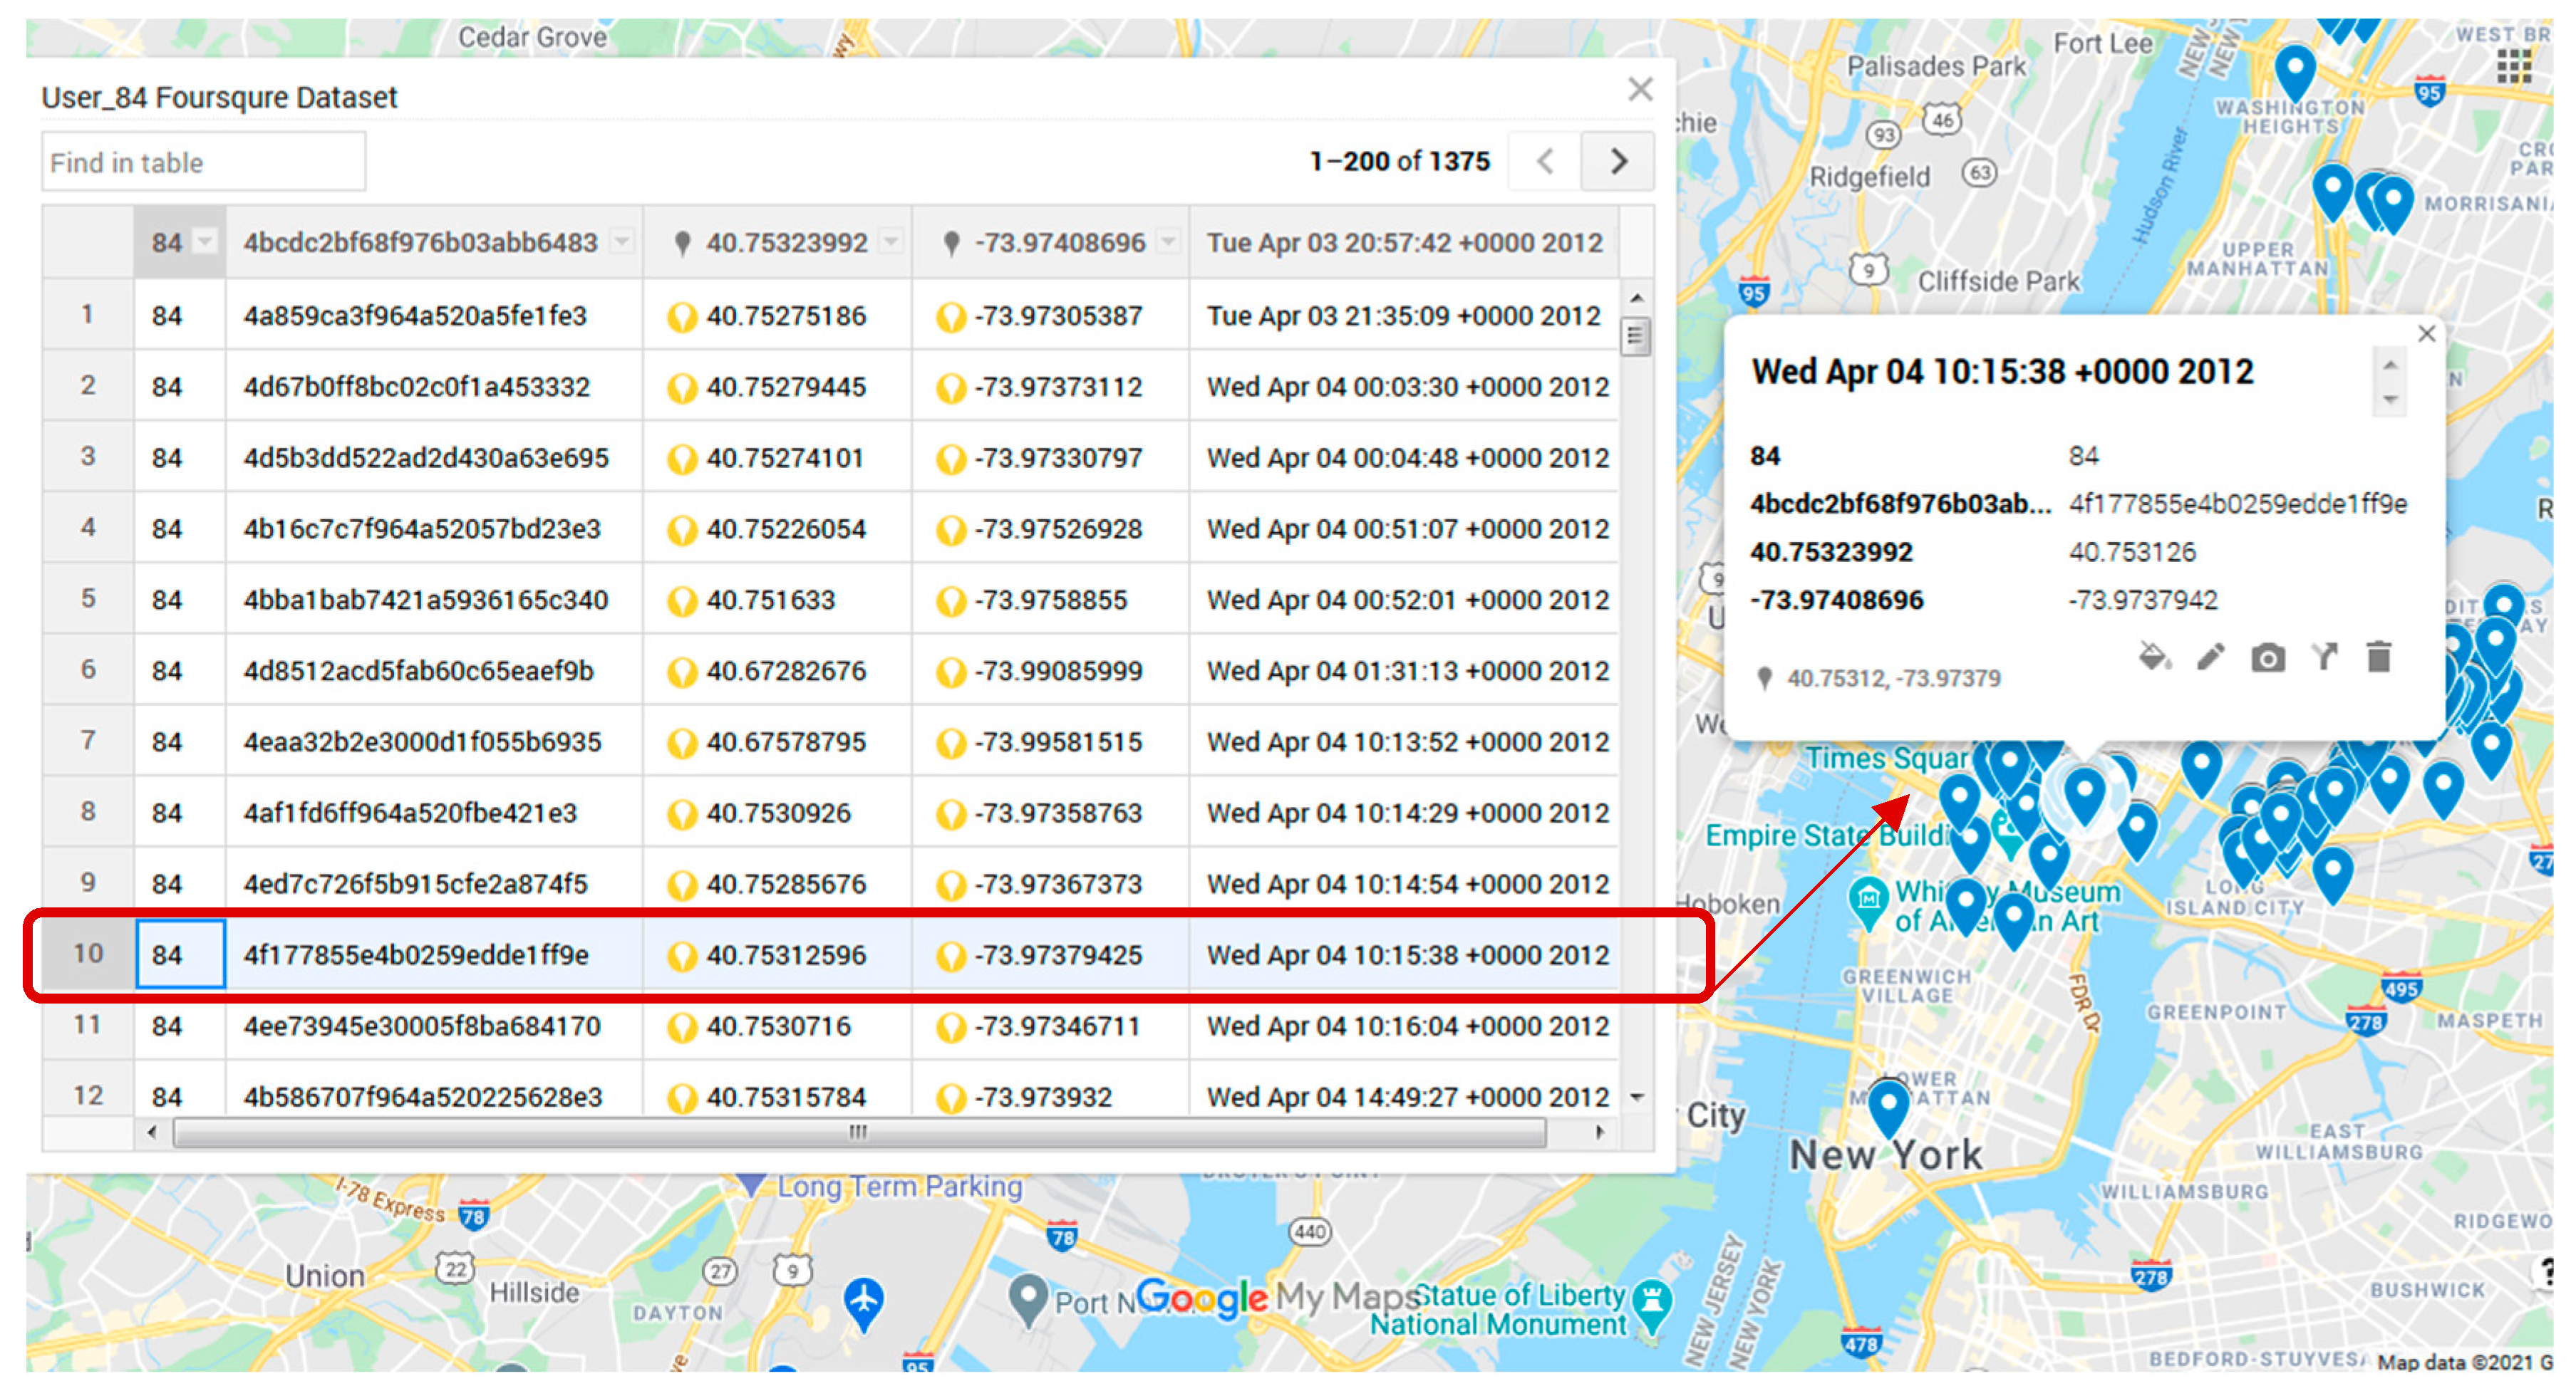
Task: Open dropdown on 40.75323992 column header
Action: click(x=890, y=242)
